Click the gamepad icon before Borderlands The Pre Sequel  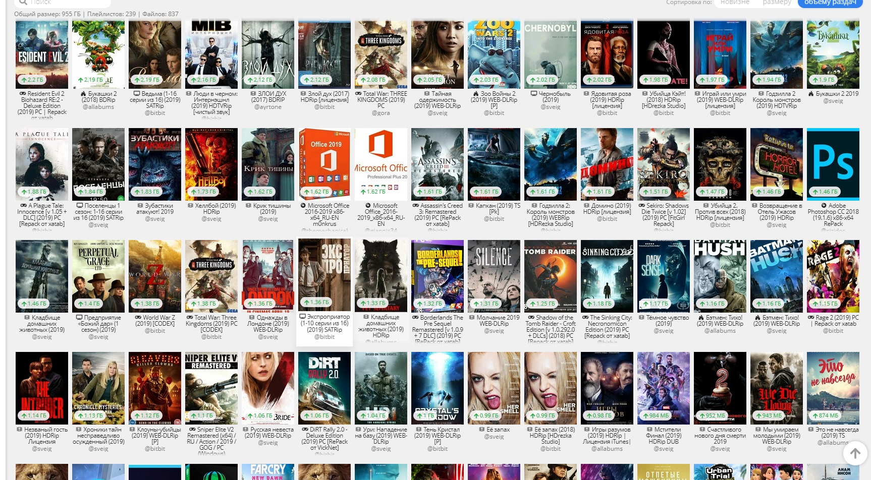(415, 318)
